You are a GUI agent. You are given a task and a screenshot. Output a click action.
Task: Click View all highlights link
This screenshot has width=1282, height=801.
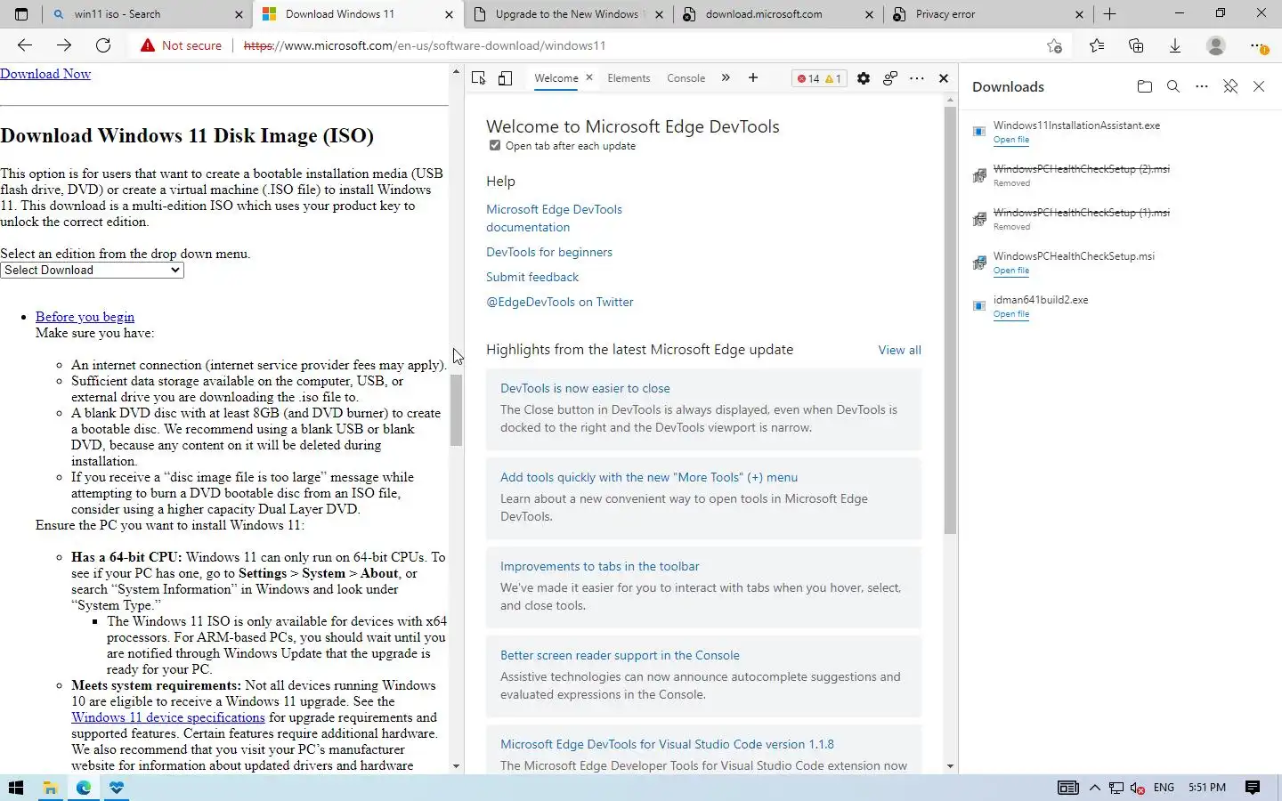click(899, 350)
